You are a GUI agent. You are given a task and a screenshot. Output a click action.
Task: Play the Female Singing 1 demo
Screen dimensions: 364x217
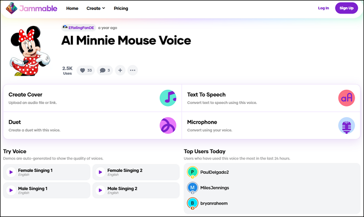click(x=11, y=172)
